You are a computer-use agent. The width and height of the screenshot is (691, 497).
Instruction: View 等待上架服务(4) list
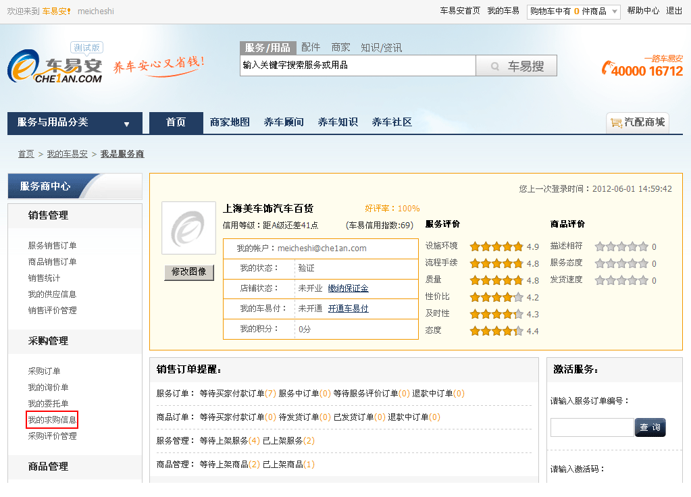[230, 440]
